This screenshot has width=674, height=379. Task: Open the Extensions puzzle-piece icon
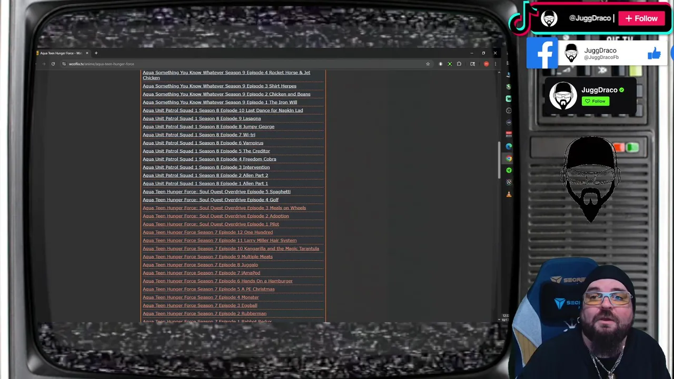pyautogui.click(x=459, y=64)
